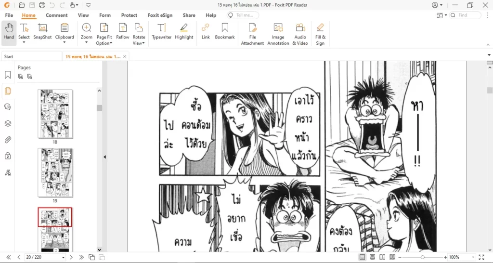Open the Attachments paperclip panel
This screenshot has width=493, height=263.
[8, 140]
